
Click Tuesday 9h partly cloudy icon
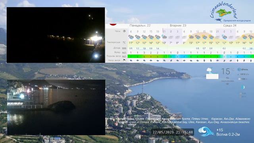(x=191, y=37)
